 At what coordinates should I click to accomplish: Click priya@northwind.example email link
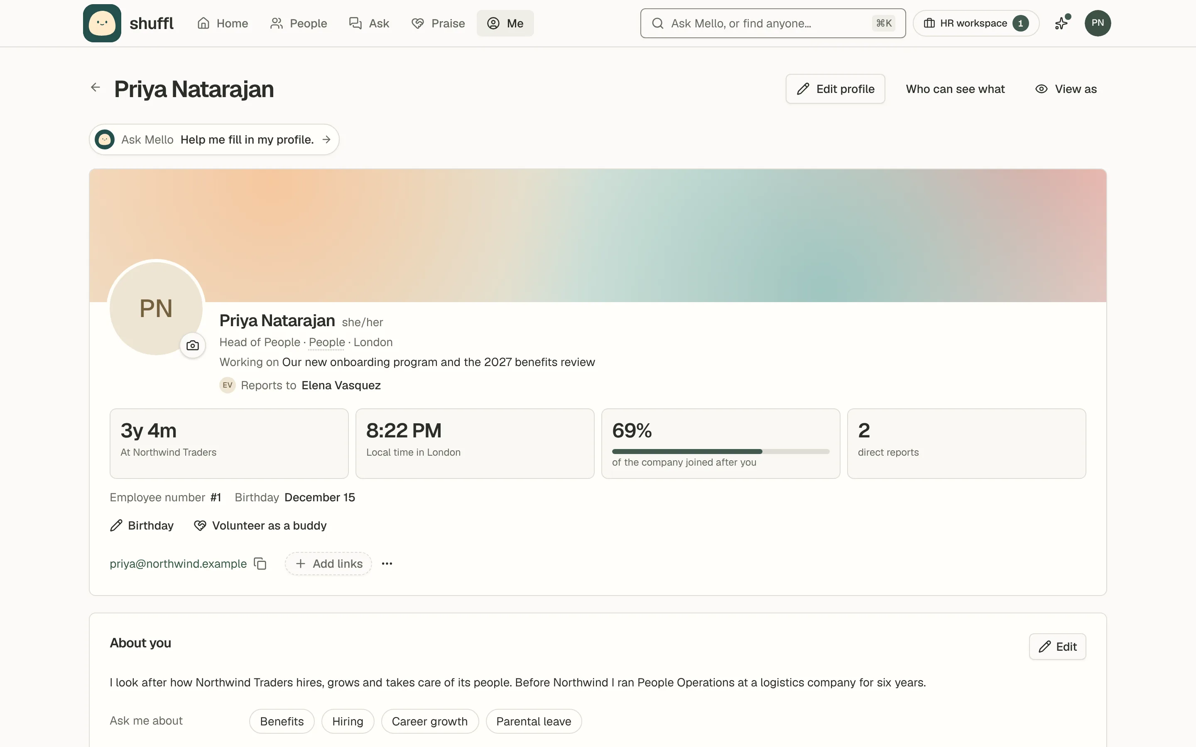[178, 564]
